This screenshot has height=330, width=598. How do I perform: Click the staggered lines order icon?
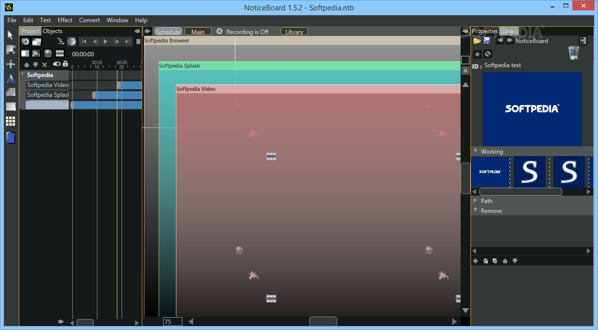[x=60, y=41]
